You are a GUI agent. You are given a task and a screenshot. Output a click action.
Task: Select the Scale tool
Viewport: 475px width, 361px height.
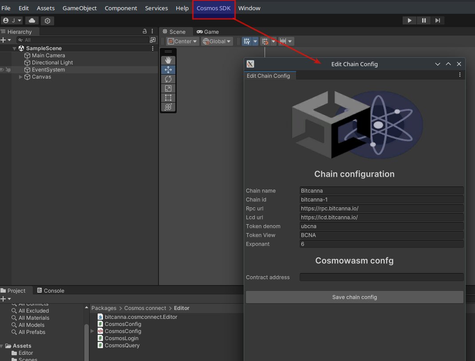(168, 88)
